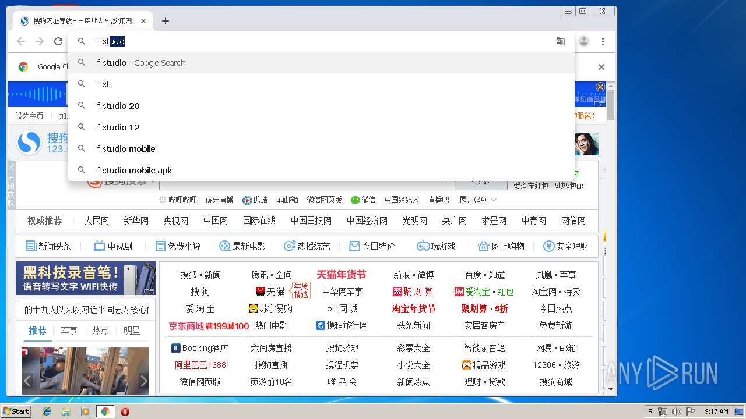Image resolution: width=746 pixels, height=419 pixels.
Task: Choose the 'fl studio 20' suggestion
Action: coord(321,106)
